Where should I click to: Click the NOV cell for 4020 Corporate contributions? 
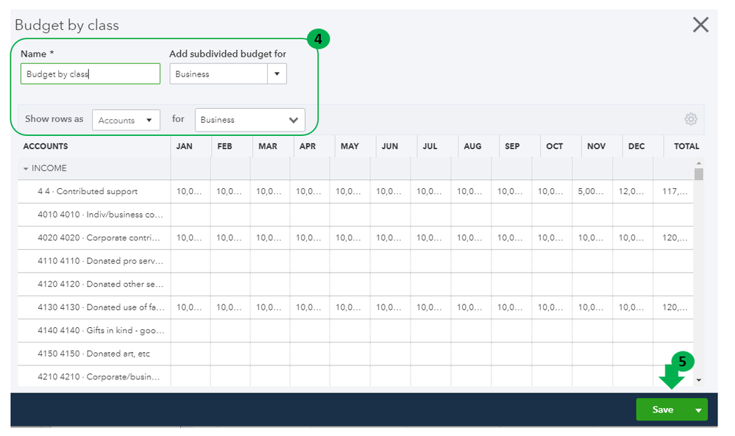(x=592, y=237)
